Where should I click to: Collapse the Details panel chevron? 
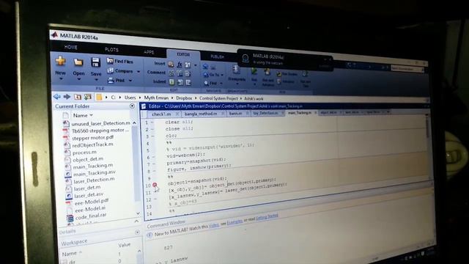(x=136, y=221)
